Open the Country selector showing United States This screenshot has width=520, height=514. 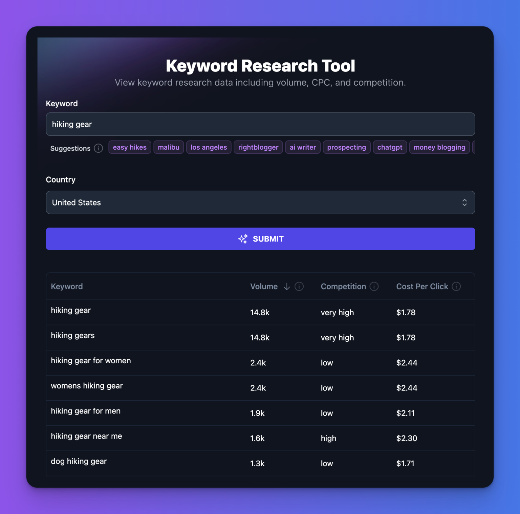(261, 202)
